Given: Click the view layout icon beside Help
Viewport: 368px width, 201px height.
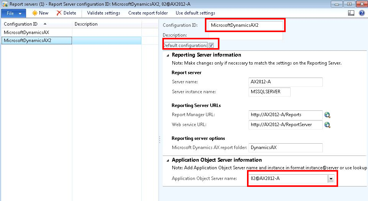Looking at the screenshot, I should tap(351, 13).
